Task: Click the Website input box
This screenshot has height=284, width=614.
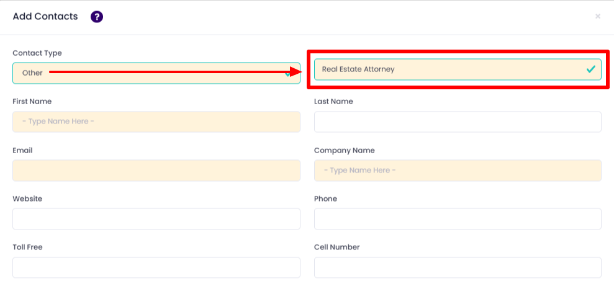Action: [156, 219]
